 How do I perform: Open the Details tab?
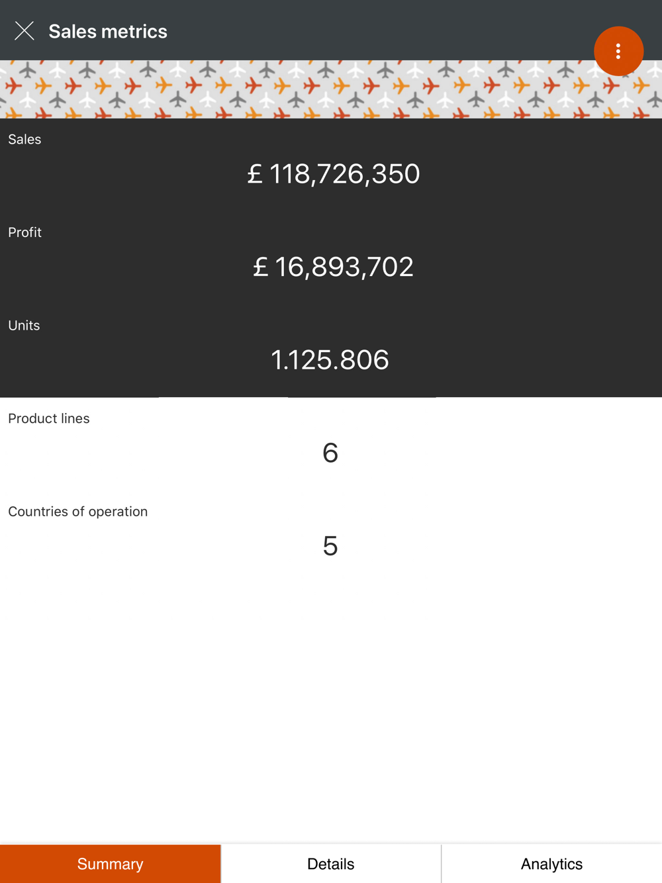[x=331, y=864]
